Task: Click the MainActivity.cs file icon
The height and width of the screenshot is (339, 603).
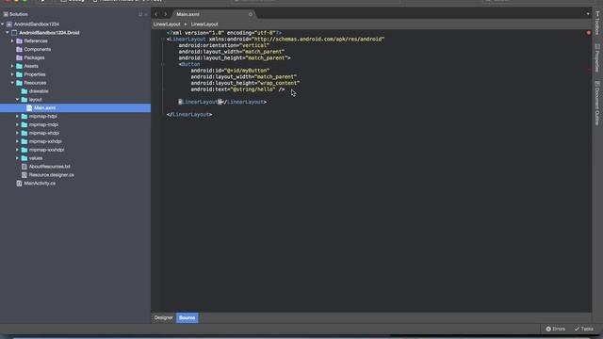Action: [19, 184]
